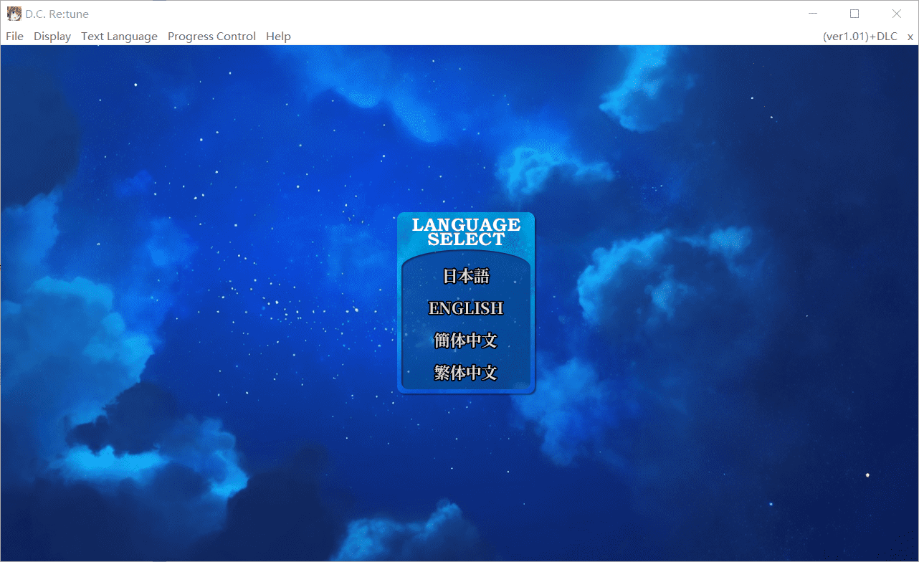Screen dimensions: 919x562
Task: Open the Progress Control menu
Action: [211, 36]
